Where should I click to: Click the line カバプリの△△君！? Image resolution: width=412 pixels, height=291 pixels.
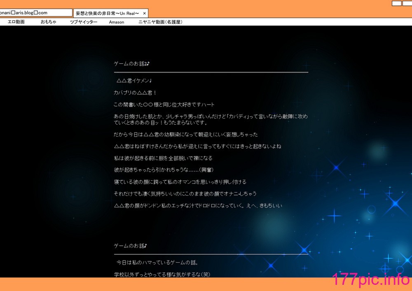point(135,93)
